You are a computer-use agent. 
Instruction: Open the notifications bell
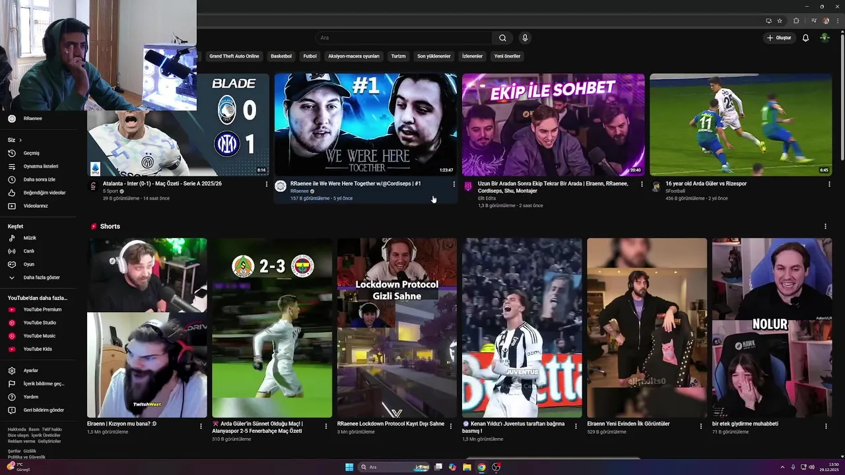[x=805, y=38]
